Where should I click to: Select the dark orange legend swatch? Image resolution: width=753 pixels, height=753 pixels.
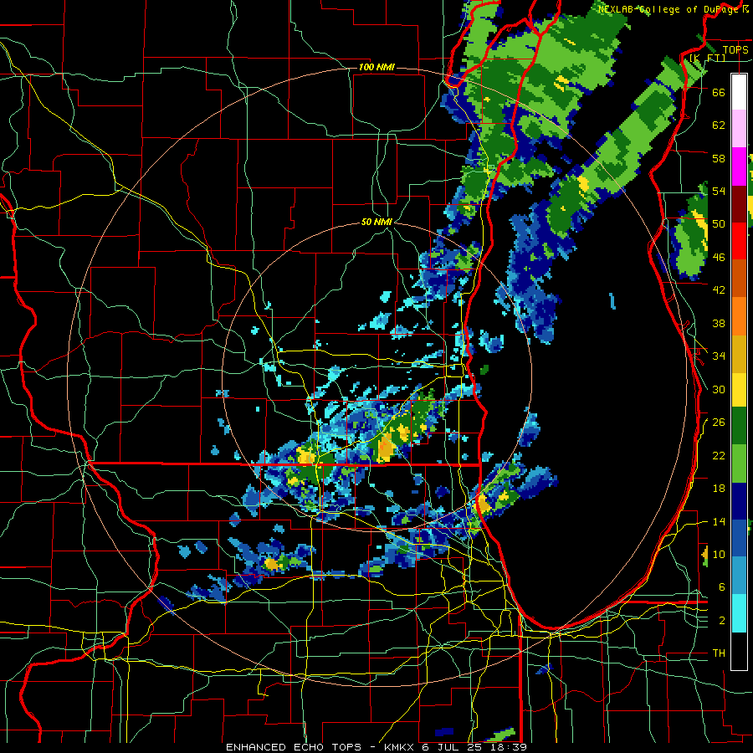[739, 279]
